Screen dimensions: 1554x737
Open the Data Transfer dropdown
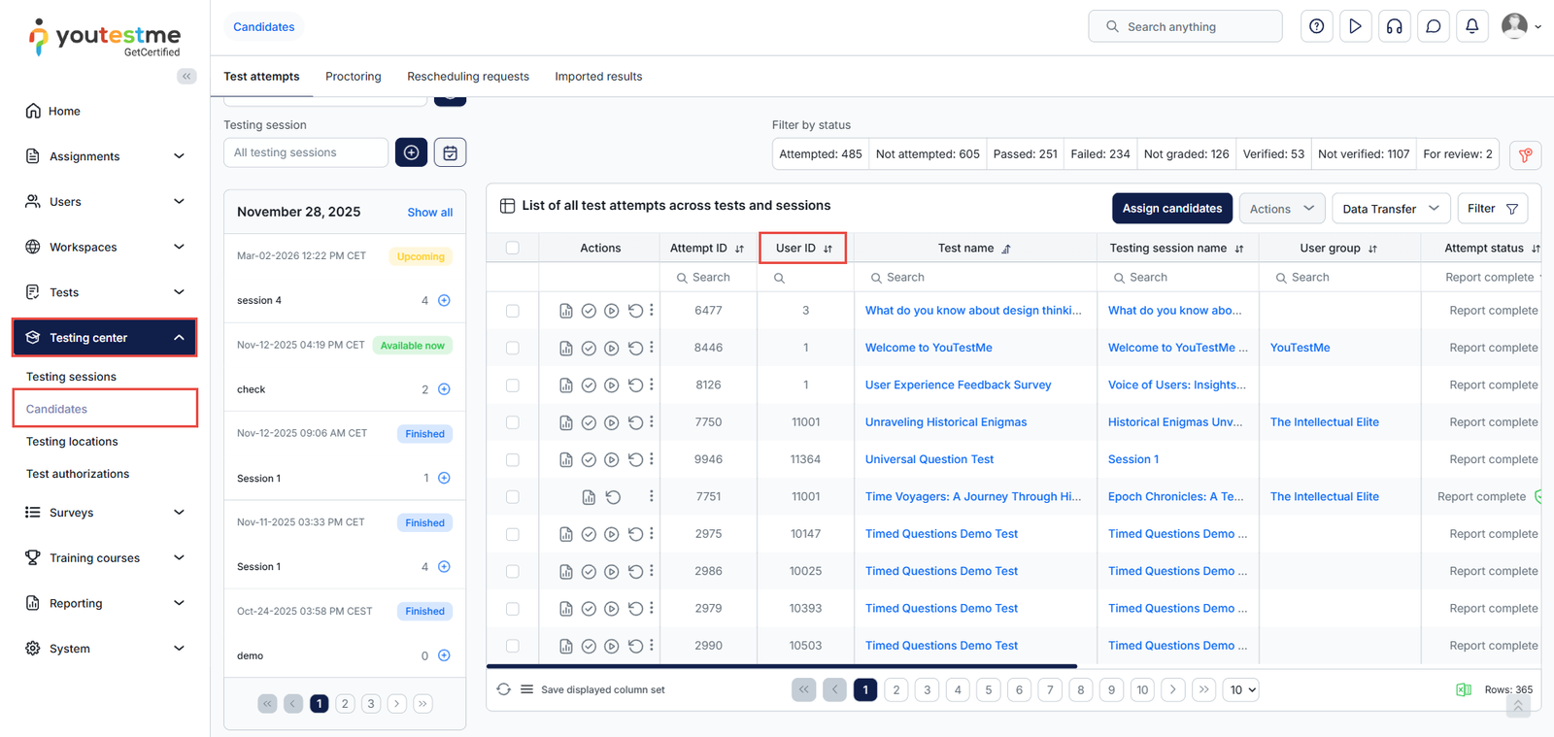pos(1390,209)
